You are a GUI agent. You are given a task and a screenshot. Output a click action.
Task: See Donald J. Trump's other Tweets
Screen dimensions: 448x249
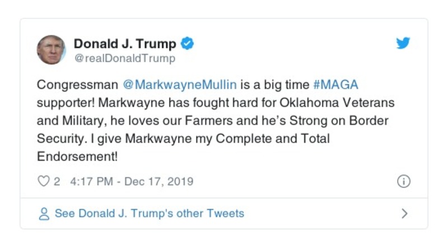click(x=149, y=213)
